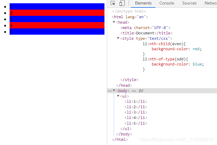217x145 pixels.
Task: Open the Network tab
Action: [211, 3]
